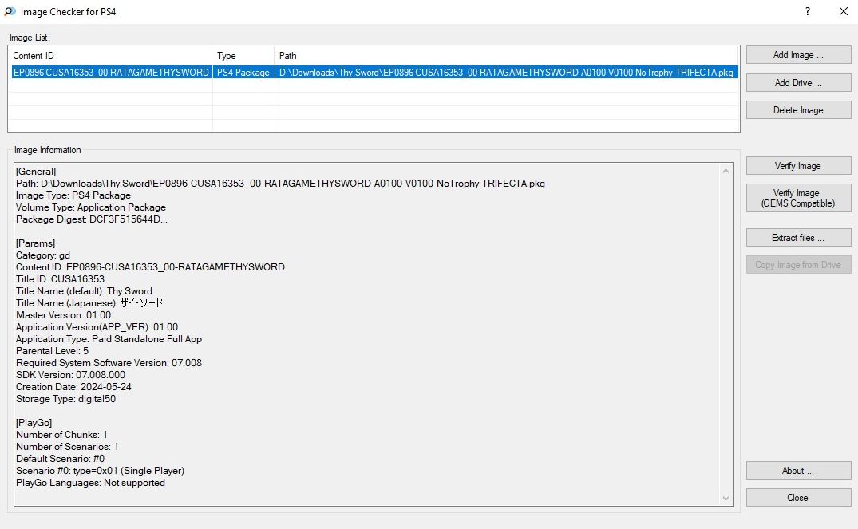
Task: Click Verify Image (GEMS Compatible) button
Action: tap(798, 198)
